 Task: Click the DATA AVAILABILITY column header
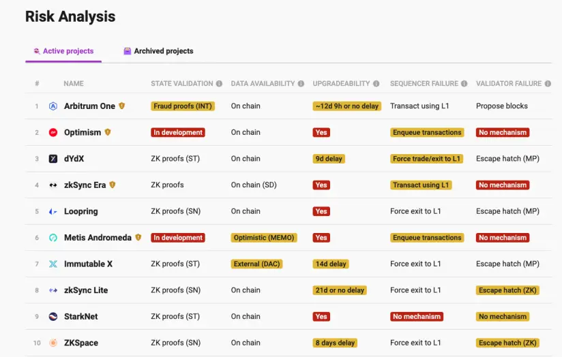[263, 83]
